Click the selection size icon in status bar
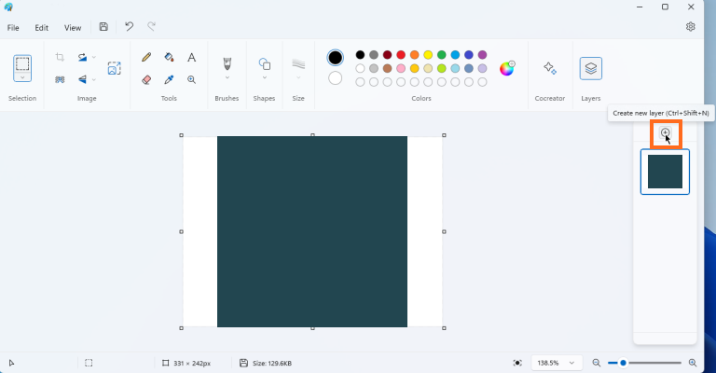716x373 pixels. tap(89, 363)
